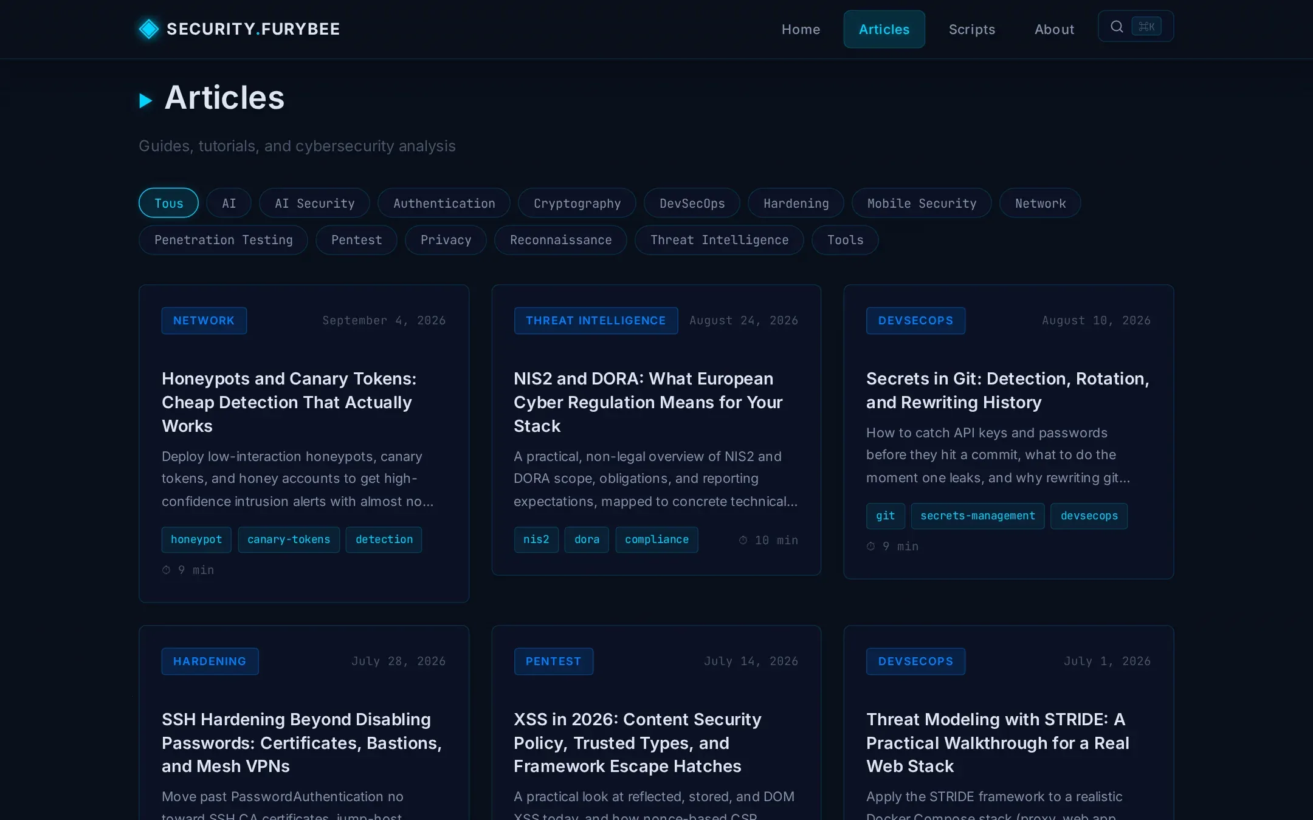Open search with the magnifier icon

point(1117,26)
